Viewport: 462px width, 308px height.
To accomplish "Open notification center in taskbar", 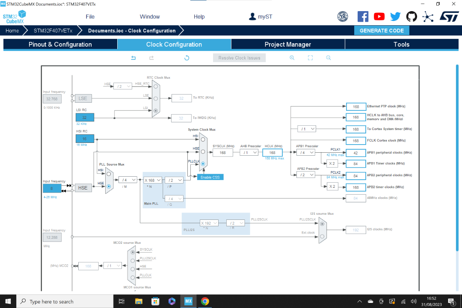I will point(451,301).
